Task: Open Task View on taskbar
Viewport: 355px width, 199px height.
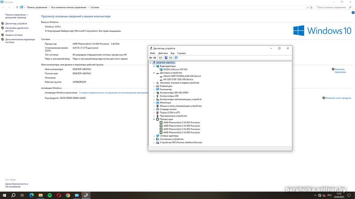Action: (x=22, y=195)
